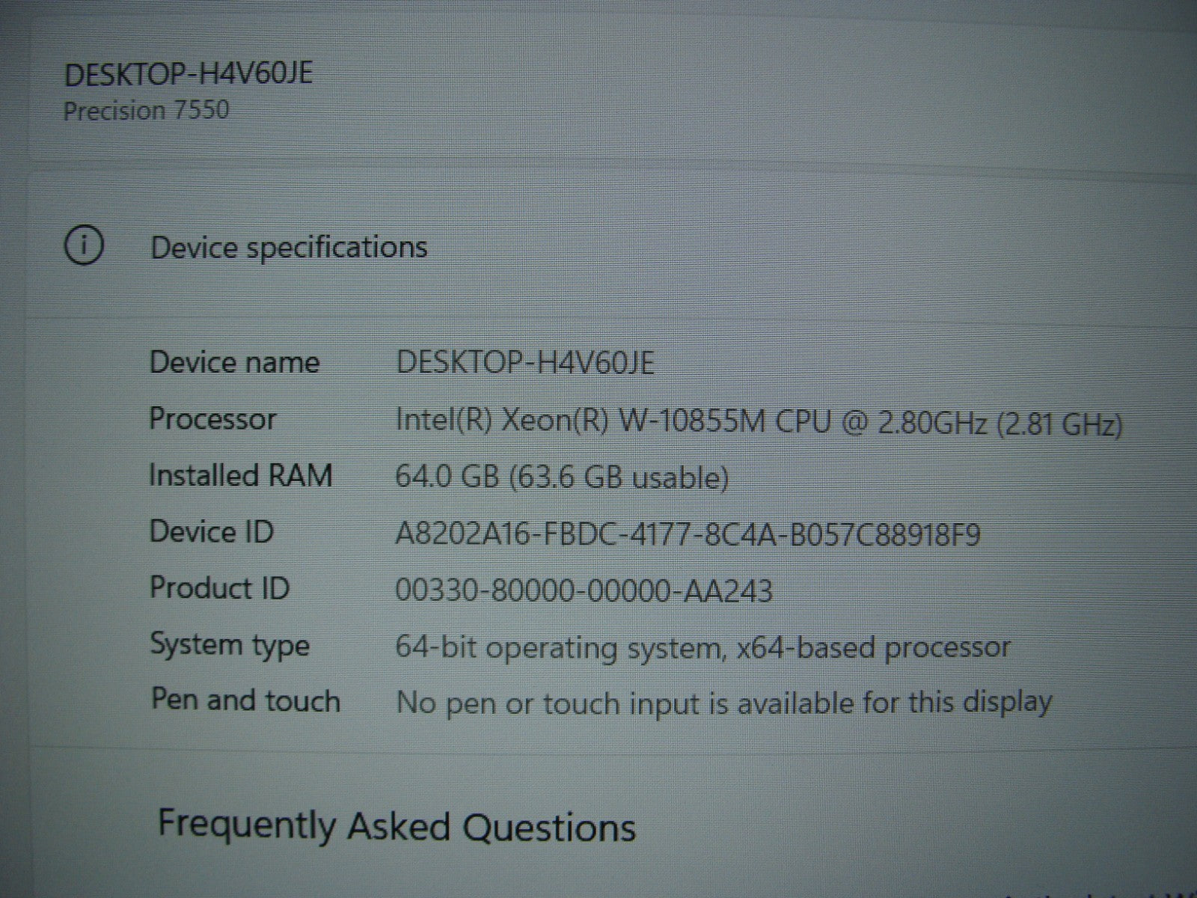Click the A8202A16-FBDC Device ID value

point(688,535)
